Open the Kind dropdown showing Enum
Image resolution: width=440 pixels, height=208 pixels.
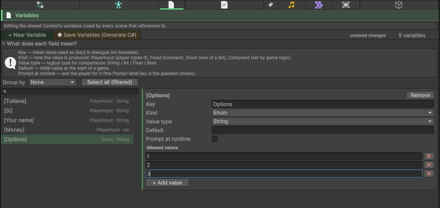tap(323, 113)
